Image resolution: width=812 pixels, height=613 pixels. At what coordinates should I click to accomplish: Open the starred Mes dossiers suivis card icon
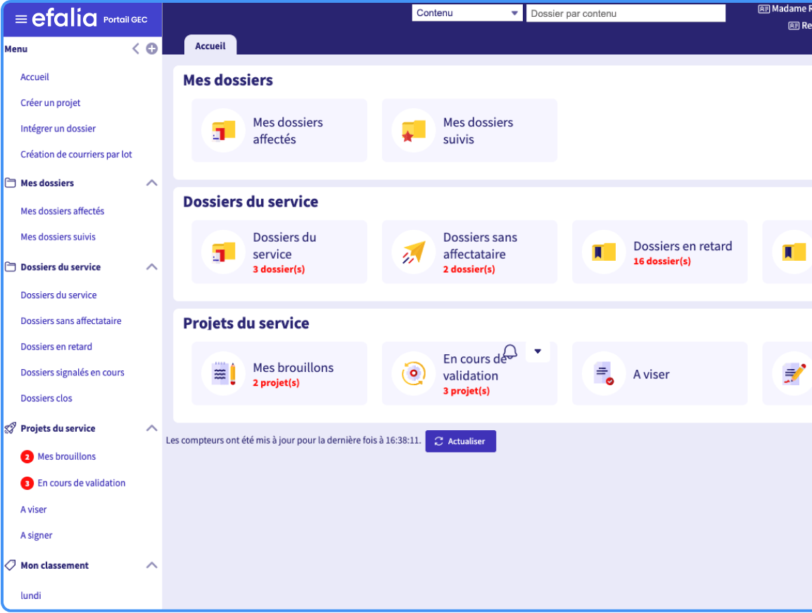coord(413,130)
